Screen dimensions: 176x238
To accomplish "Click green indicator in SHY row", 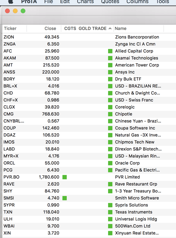I will 110,191.
